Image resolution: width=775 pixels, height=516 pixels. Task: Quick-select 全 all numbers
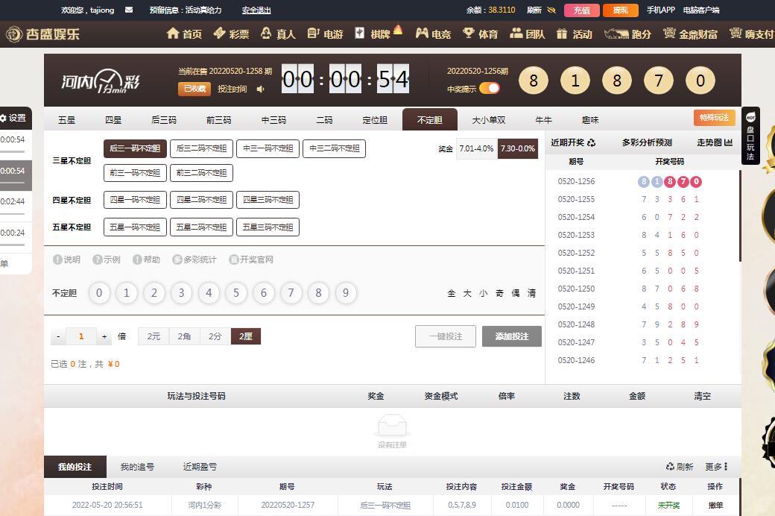coord(452,293)
